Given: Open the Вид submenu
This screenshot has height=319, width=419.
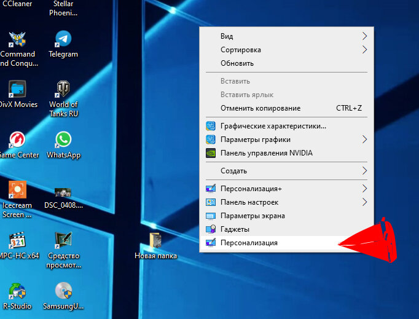Looking at the screenshot, I should pyautogui.click(x=286, y=36).
